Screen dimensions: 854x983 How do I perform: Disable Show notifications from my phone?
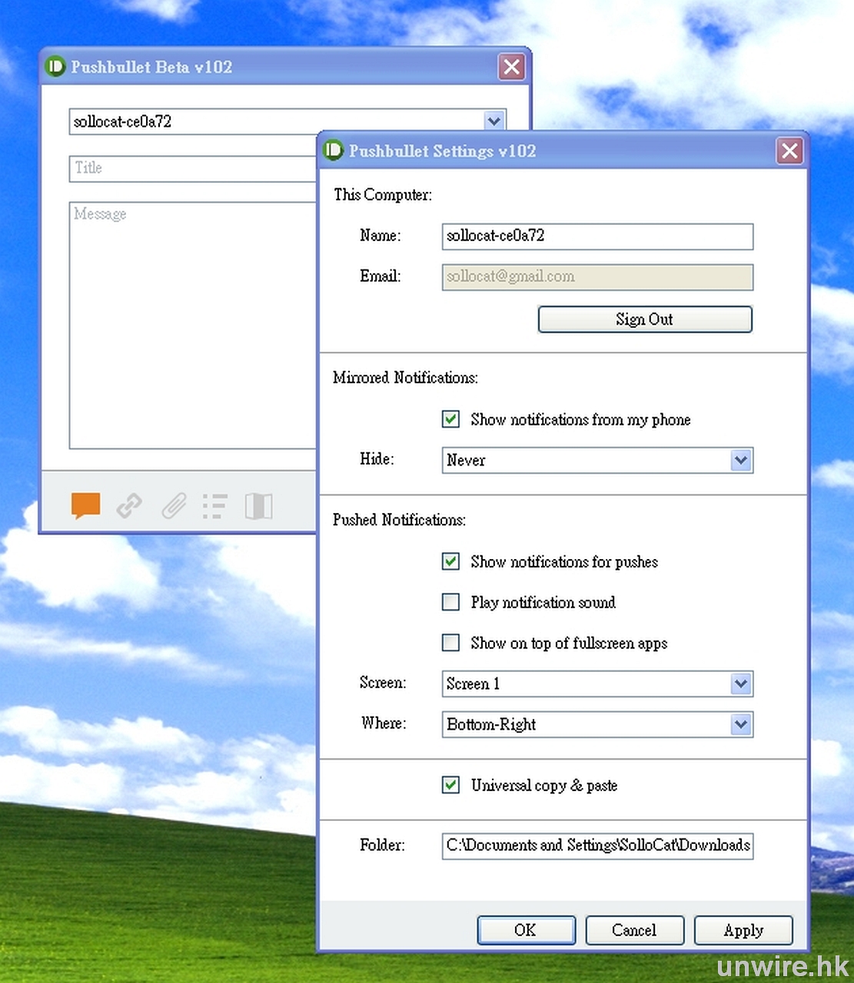(451, 419)
